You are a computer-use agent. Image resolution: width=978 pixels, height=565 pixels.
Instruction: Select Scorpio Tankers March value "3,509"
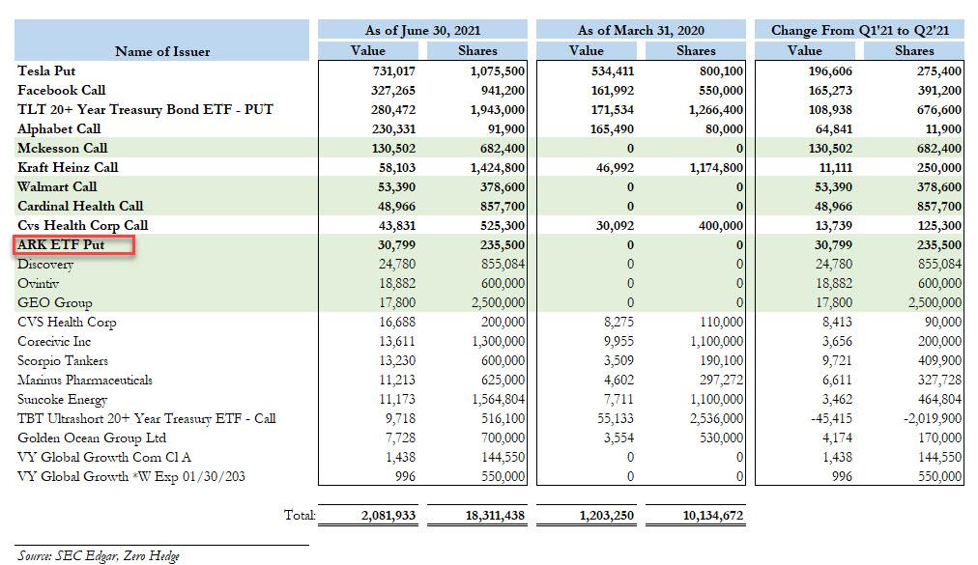[x=618, y=361]
